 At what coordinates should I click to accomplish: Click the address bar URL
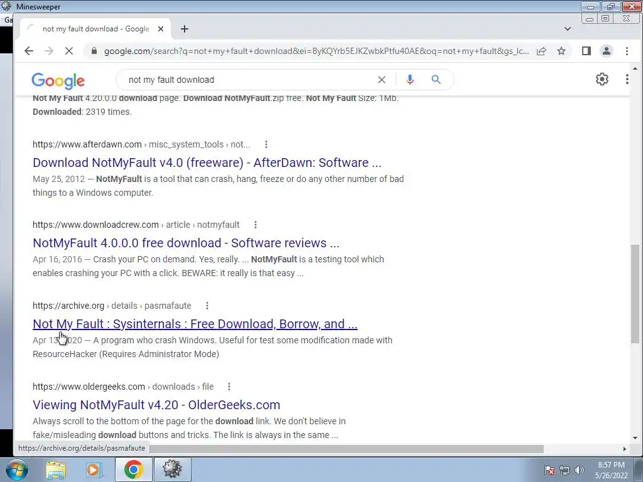316,51
